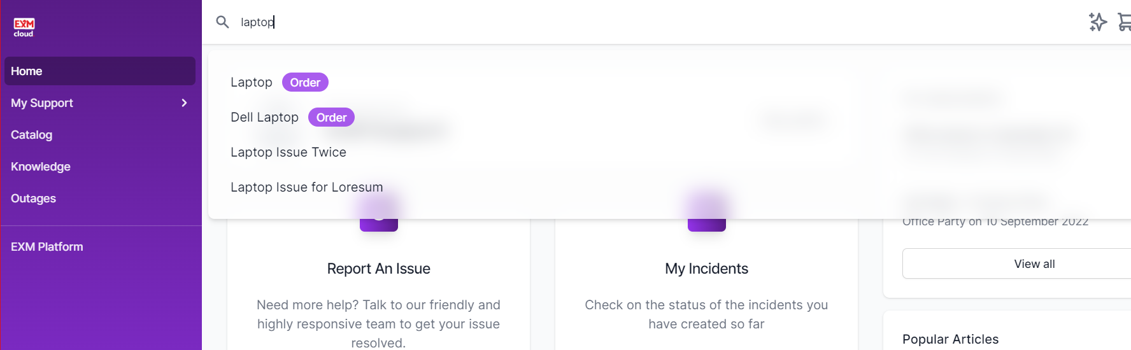Click the View all button
The height and width of the screenshot is (350, 1131).
pyautogui.click(x=1034, y=263)
